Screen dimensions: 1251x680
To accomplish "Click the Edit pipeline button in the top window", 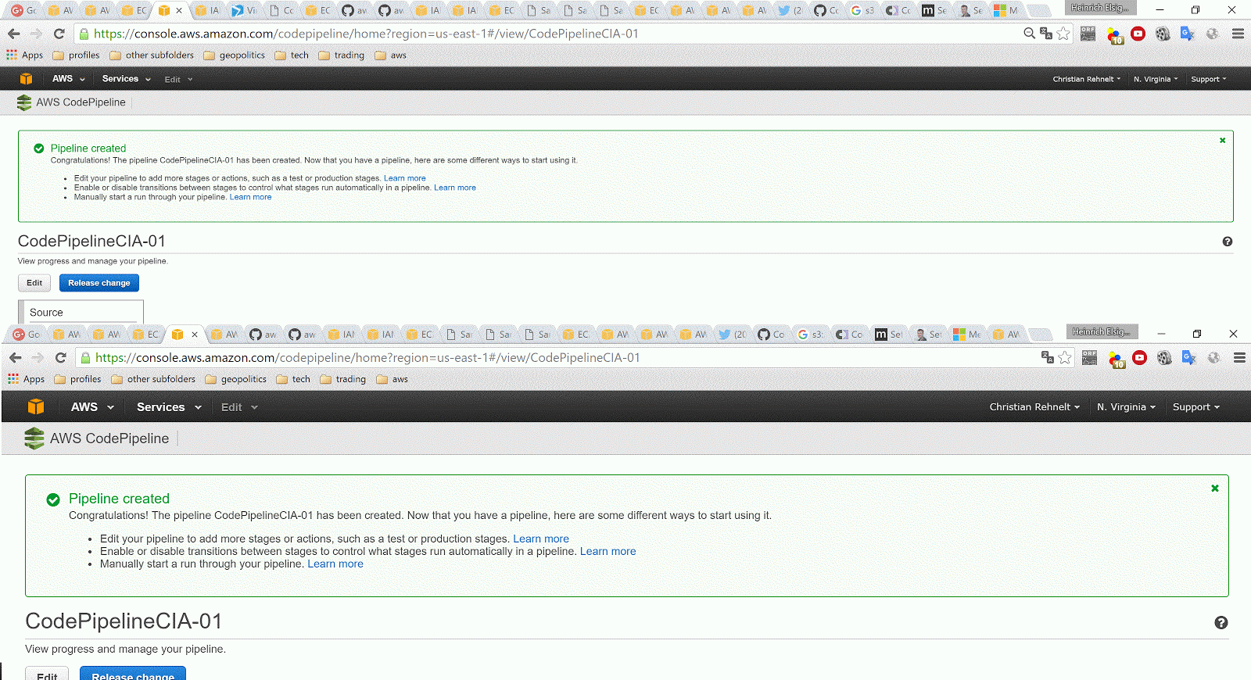I will (x=34, y=283).
